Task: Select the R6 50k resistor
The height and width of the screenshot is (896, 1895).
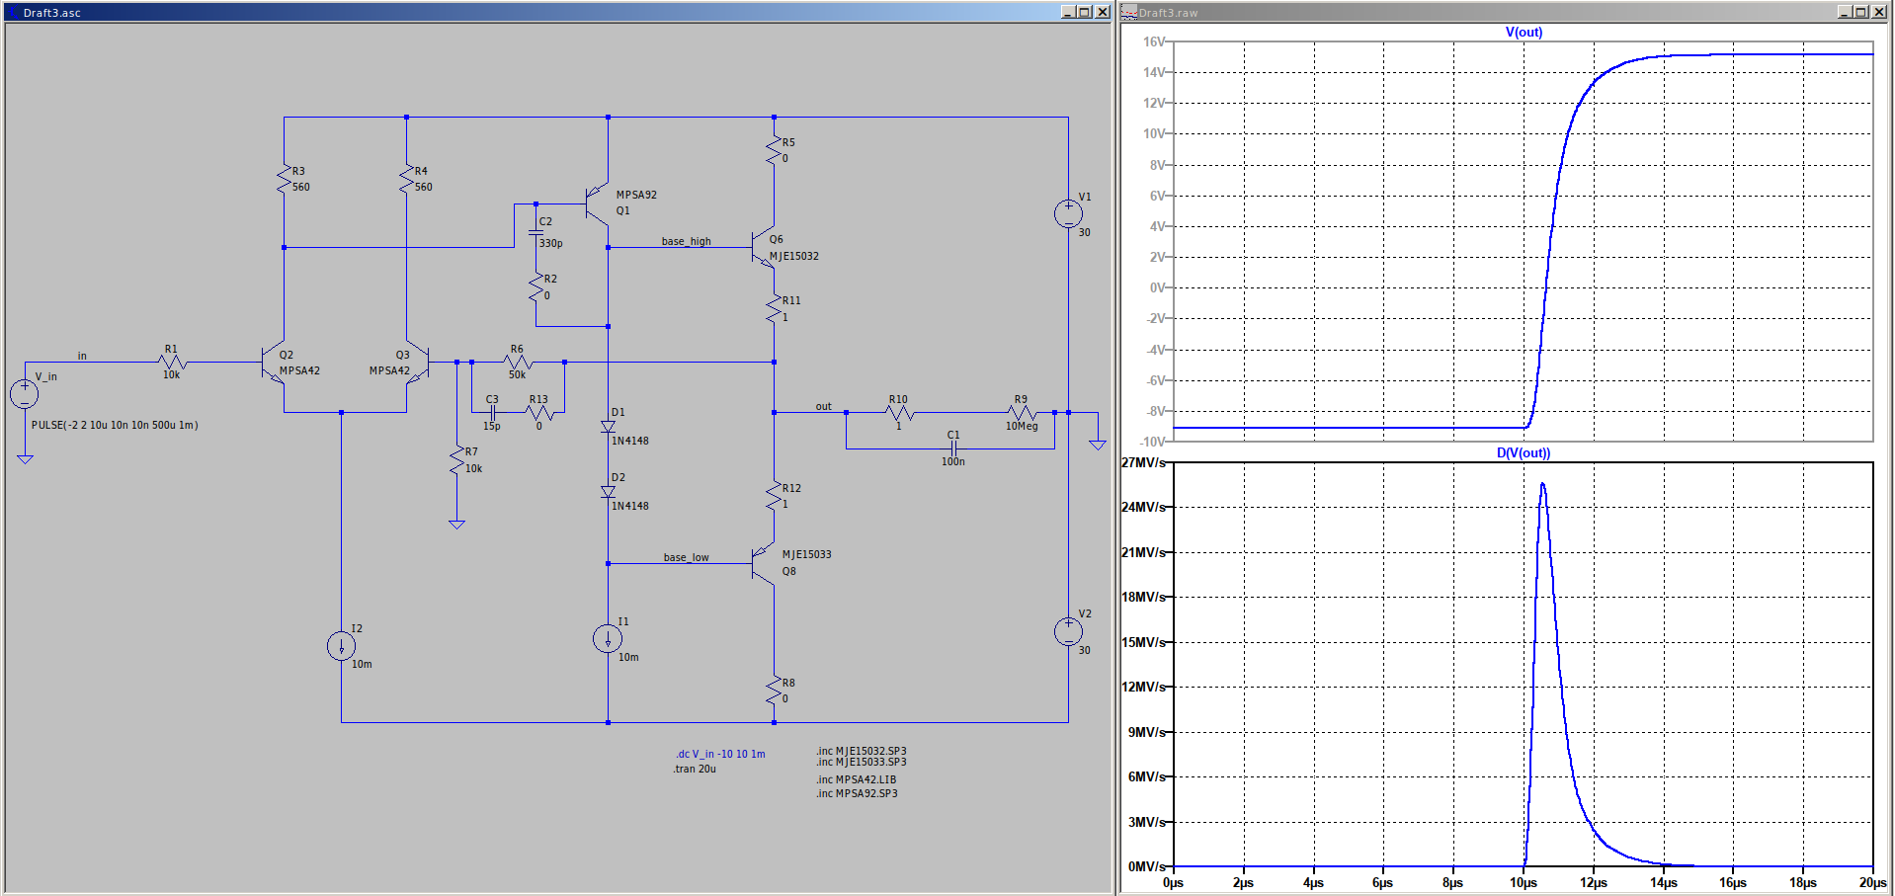Action: 517,362
